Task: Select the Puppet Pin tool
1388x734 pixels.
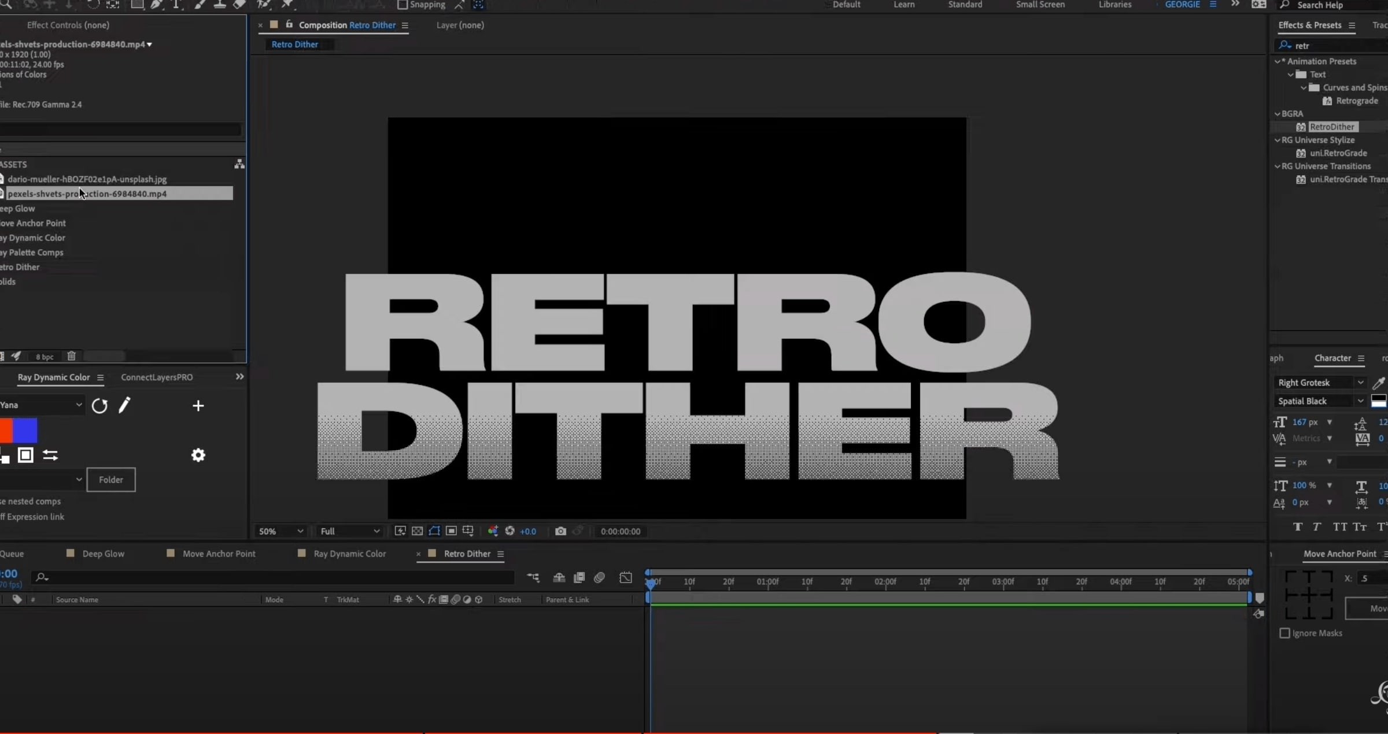Action: click(287, 5)
